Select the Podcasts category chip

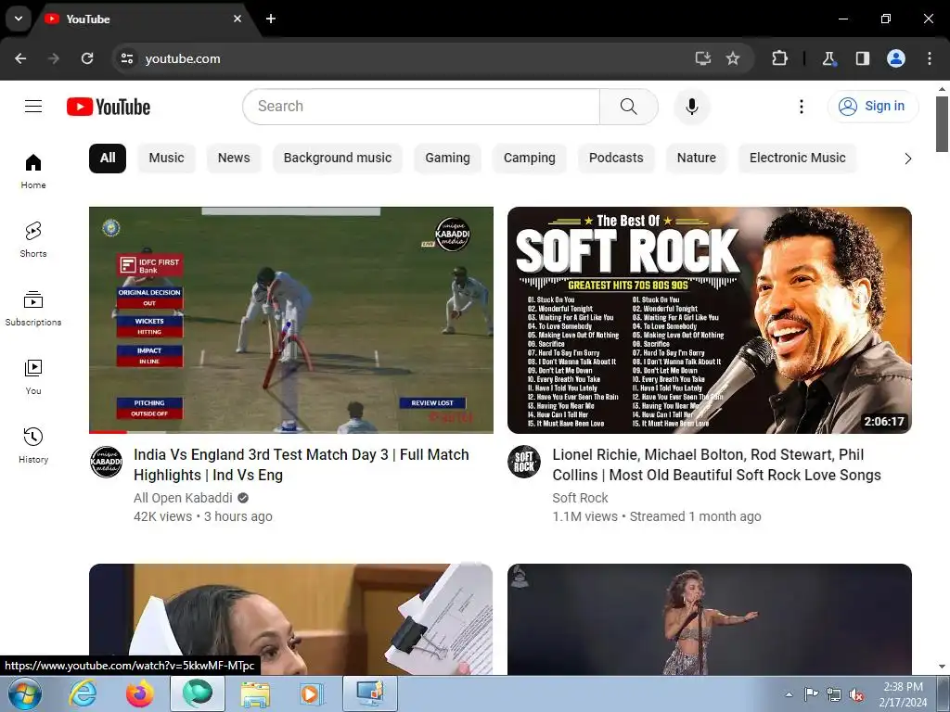coord(616,158)
